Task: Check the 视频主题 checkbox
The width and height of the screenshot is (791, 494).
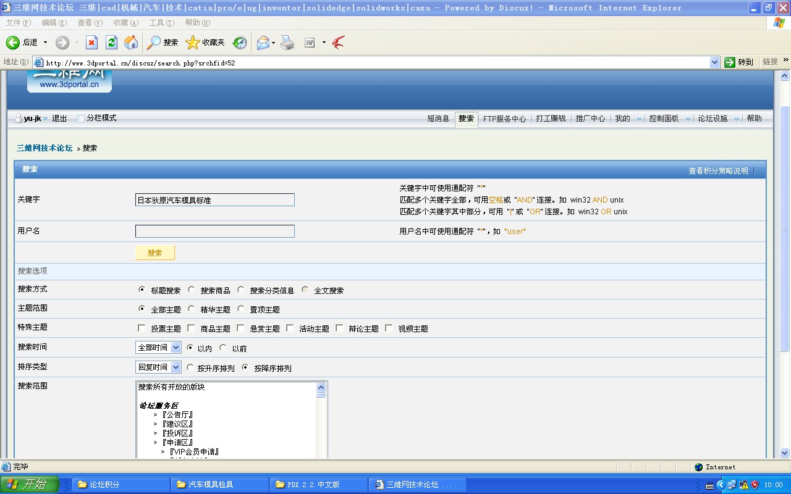Action: (x=389, y=328)
